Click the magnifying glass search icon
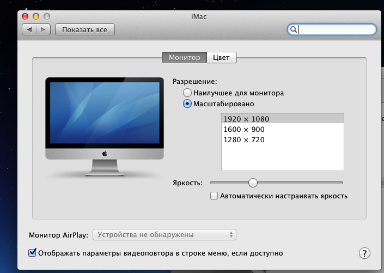Image resolution: width=384 pixels, height=273 pixels. click(x=294, y=29)
